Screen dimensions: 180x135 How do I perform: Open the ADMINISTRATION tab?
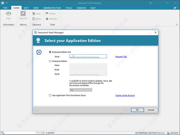pyautogui.click(x=52, y=8)
